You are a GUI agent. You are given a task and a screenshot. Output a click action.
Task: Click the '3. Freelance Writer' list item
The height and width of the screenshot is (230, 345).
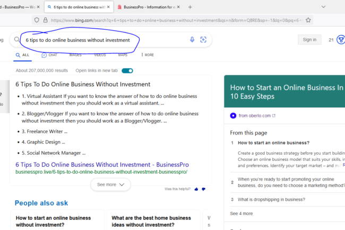pyautogui.click(x=45, y=131)
